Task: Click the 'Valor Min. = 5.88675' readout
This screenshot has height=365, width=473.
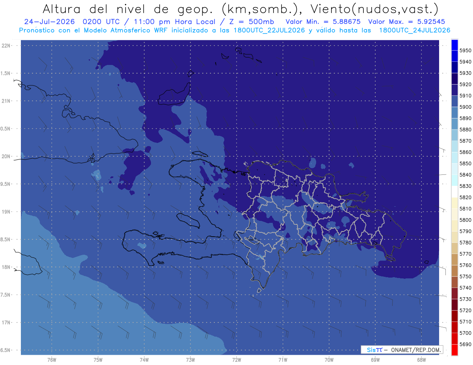Action: (x=323, y=22)
